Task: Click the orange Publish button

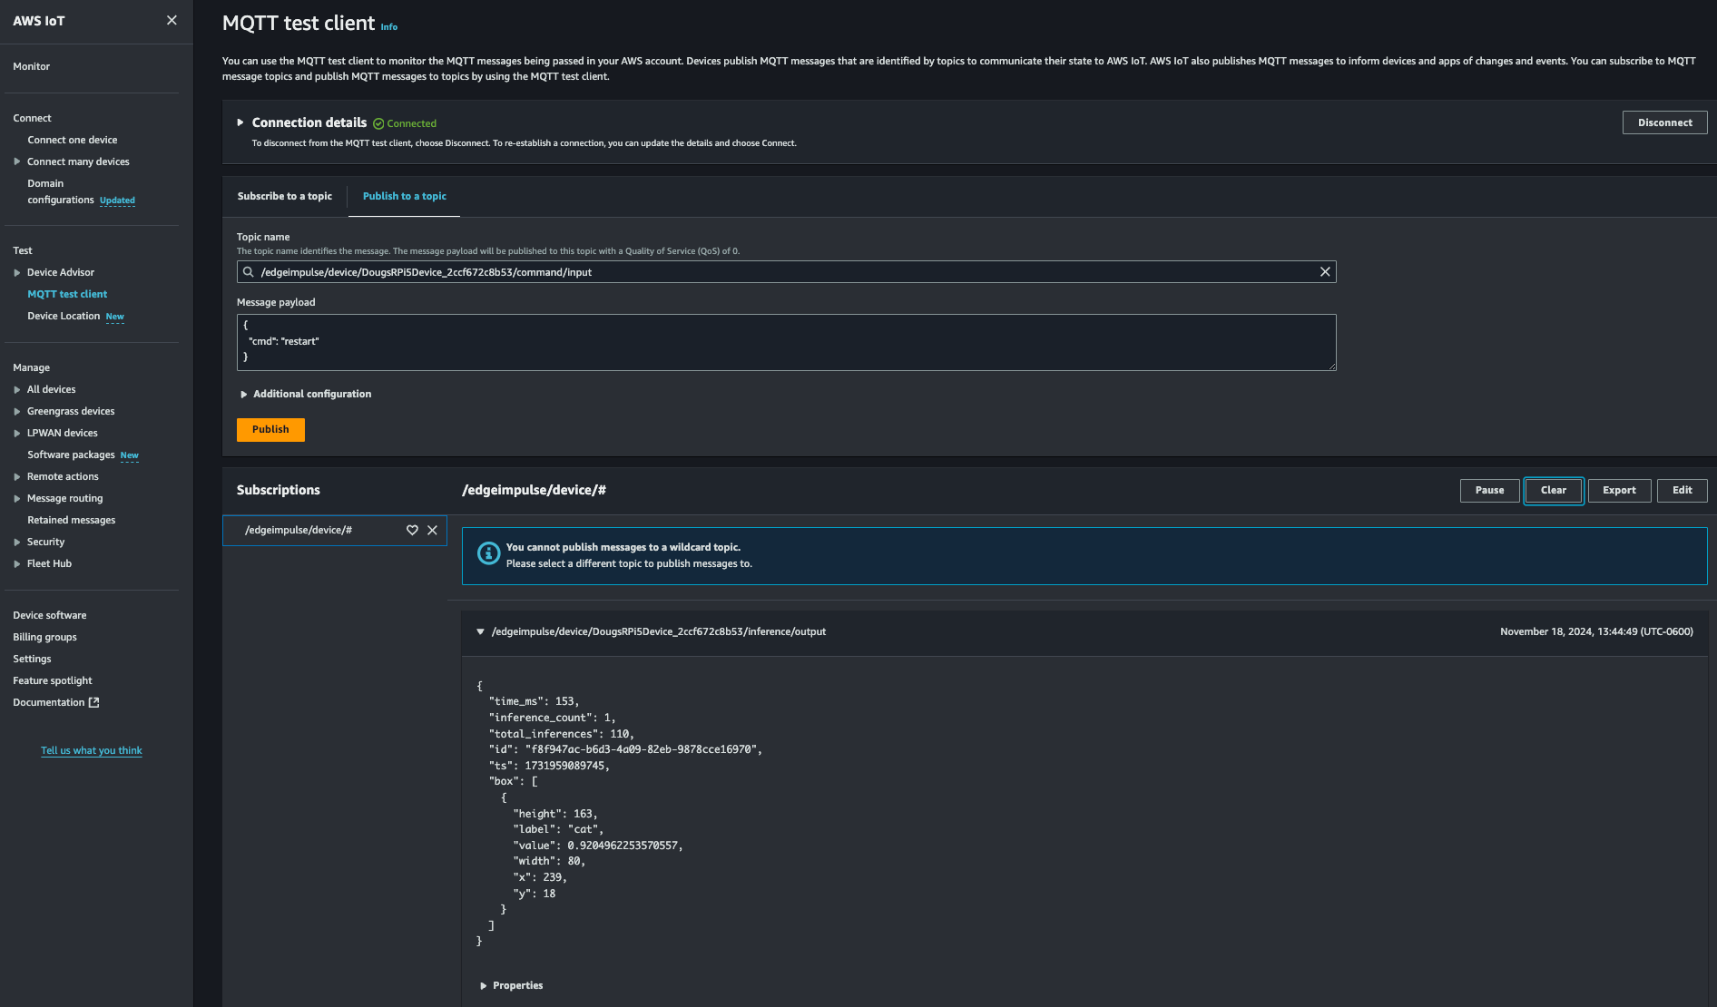Action: pyautogui.click(x=270, y=429)
